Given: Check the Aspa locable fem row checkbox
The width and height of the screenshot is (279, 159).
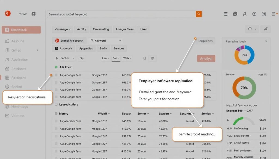Looking at the screenshot, I should 56,121.
